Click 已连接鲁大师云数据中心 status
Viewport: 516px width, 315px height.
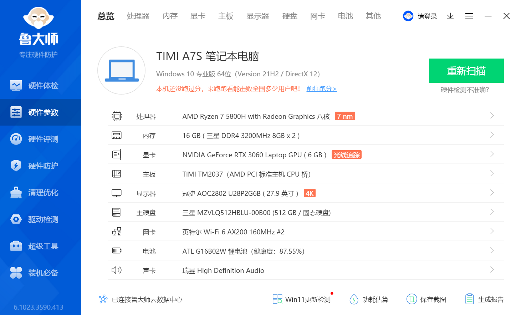(141, 299)
